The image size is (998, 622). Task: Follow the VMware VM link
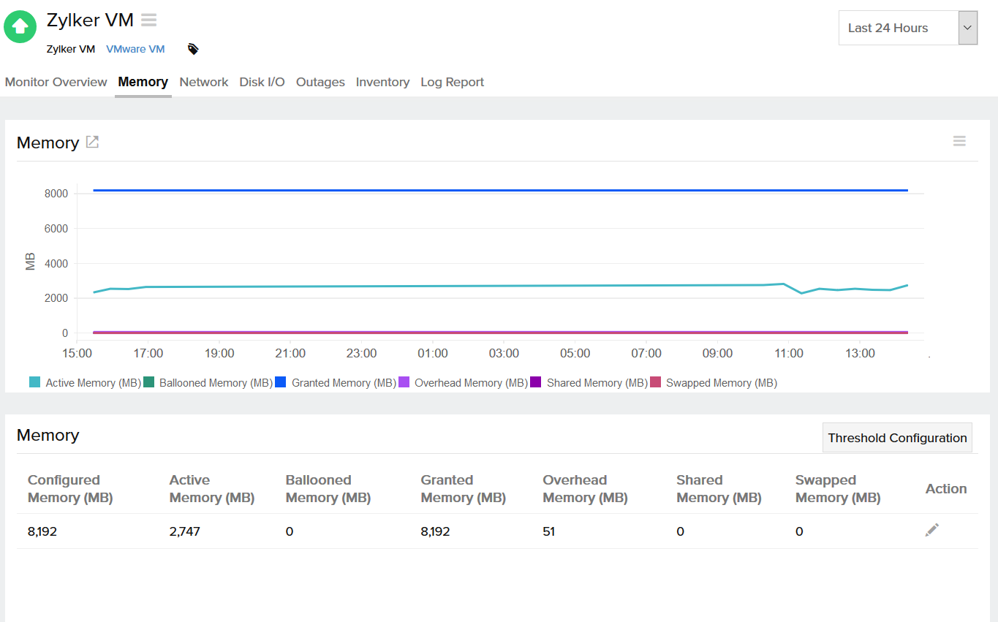pos(135,49)
